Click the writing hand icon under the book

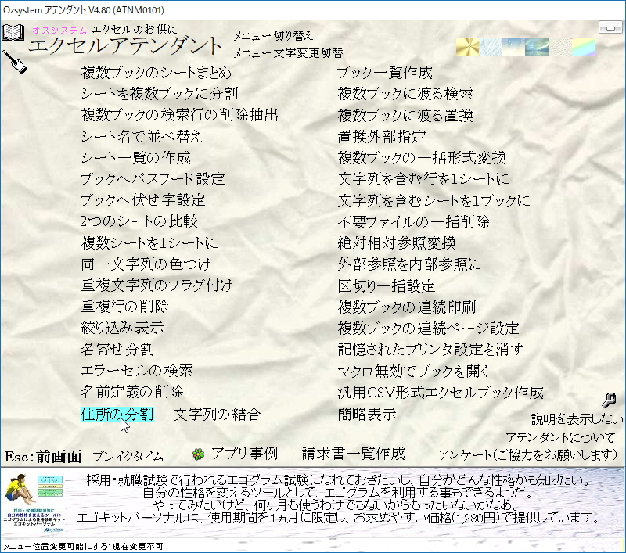[16, 63]
